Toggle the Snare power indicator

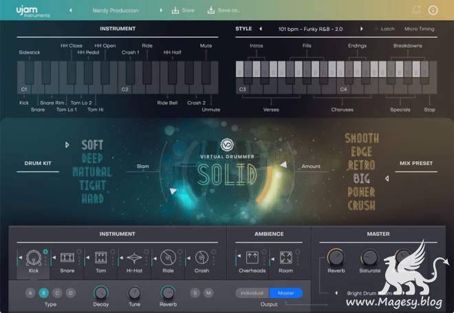(79, 252)
